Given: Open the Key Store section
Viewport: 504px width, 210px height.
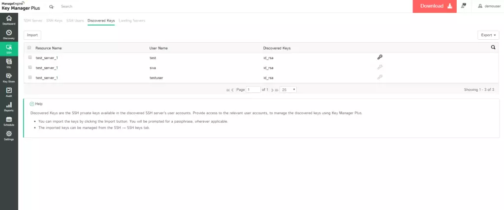Looking at the screenshot, I should tap(9, 78).
